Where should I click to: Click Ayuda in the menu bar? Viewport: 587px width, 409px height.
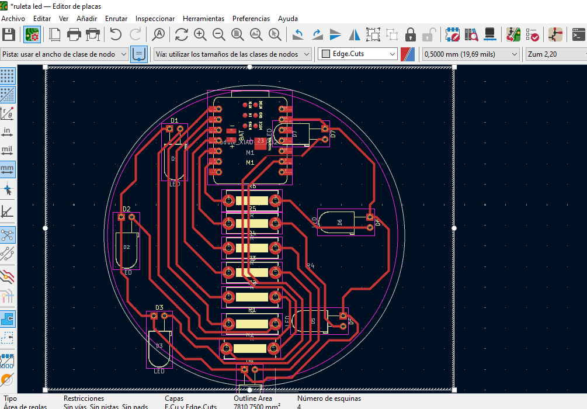287,18
